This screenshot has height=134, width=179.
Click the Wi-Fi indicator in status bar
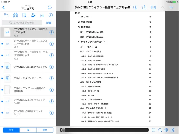tap(9, 2)
